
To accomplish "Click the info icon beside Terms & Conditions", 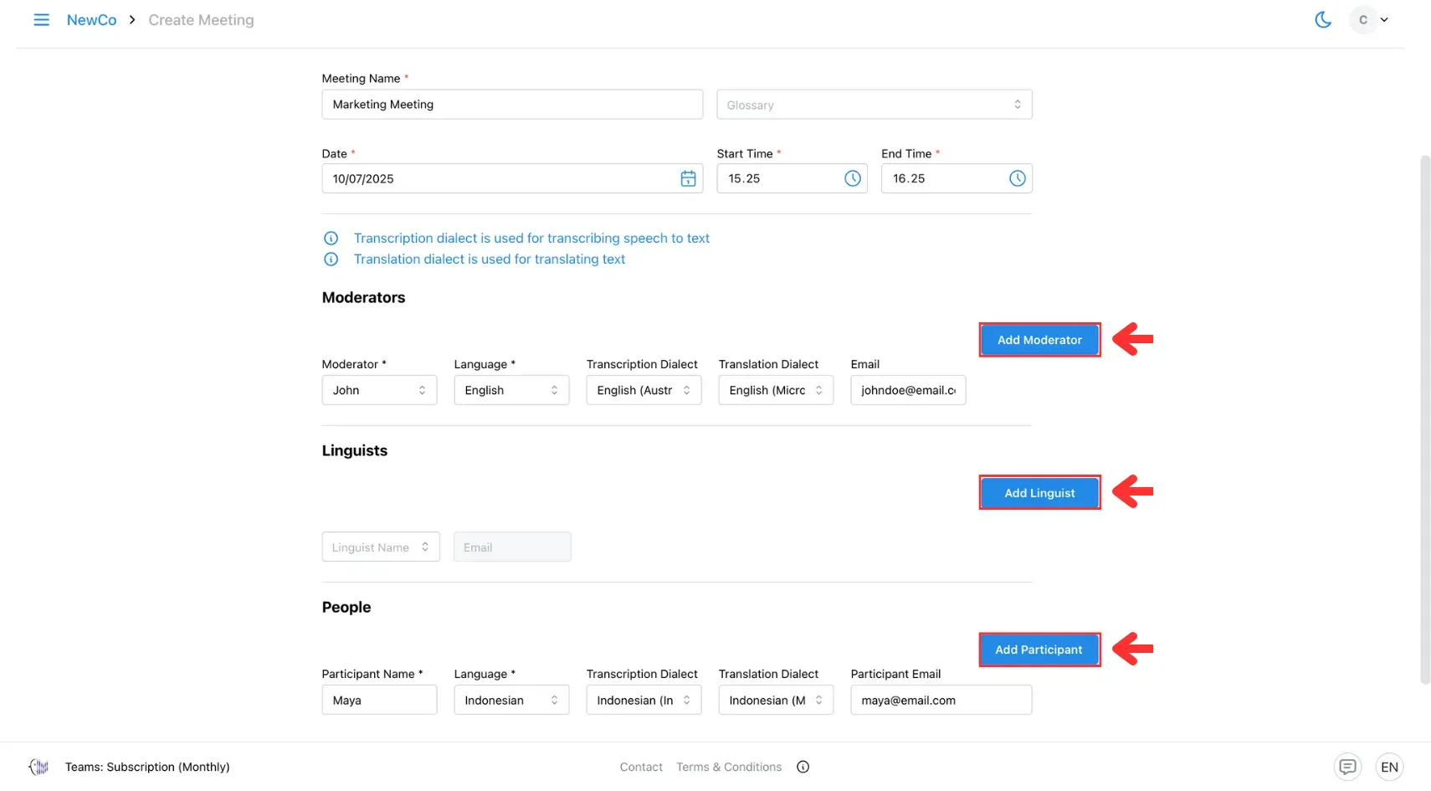I will click(x=803, y=767).
